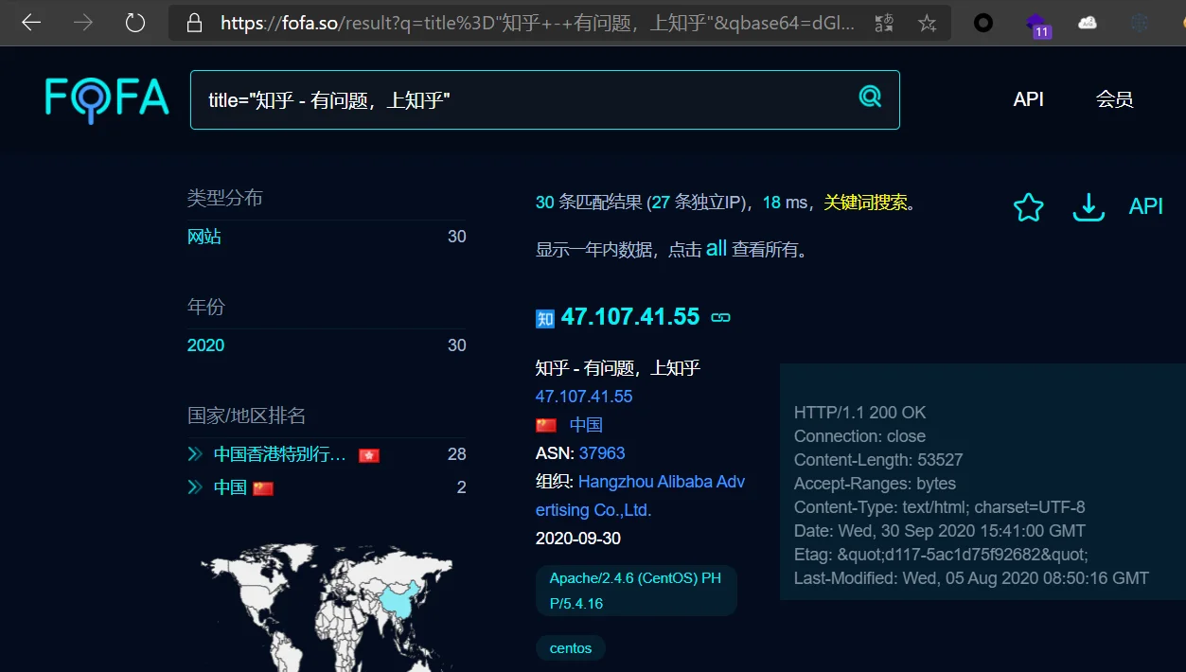
Task: Click the Apache/2.4.6 (CentOS) PHP/5.4.16 tag
Action: click(x=636, y=591)
